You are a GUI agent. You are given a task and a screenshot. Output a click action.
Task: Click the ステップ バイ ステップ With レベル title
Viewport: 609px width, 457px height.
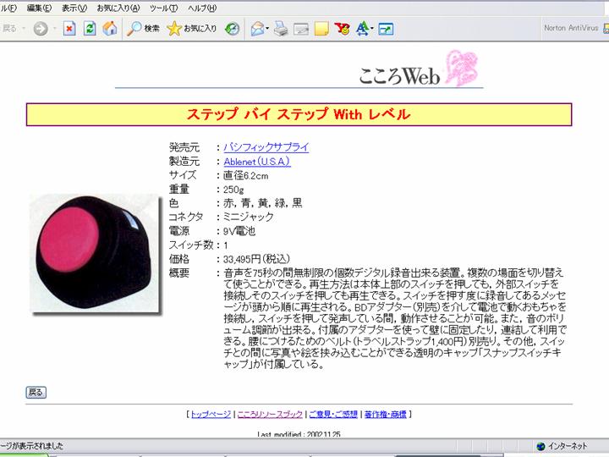(299, 114)
